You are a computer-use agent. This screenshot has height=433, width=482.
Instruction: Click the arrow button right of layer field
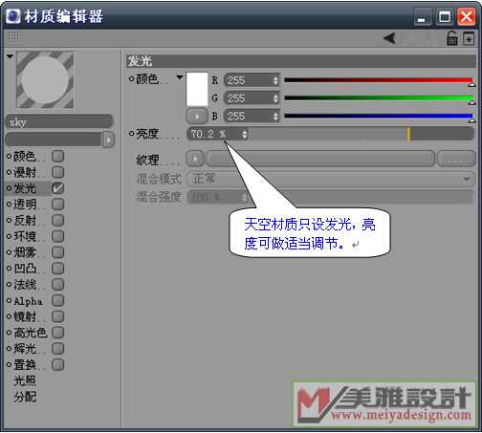[108, 140]
